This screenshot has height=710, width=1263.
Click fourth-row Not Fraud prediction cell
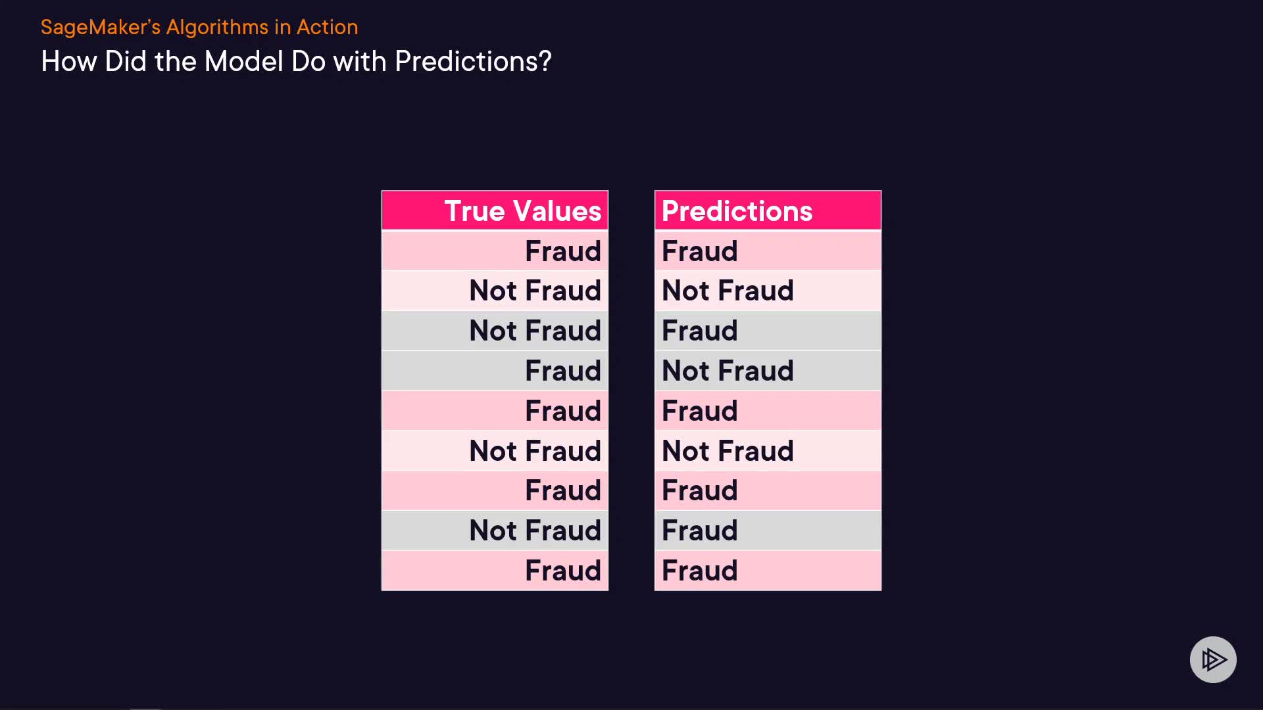pyautogui.click(x=768, y=371)
